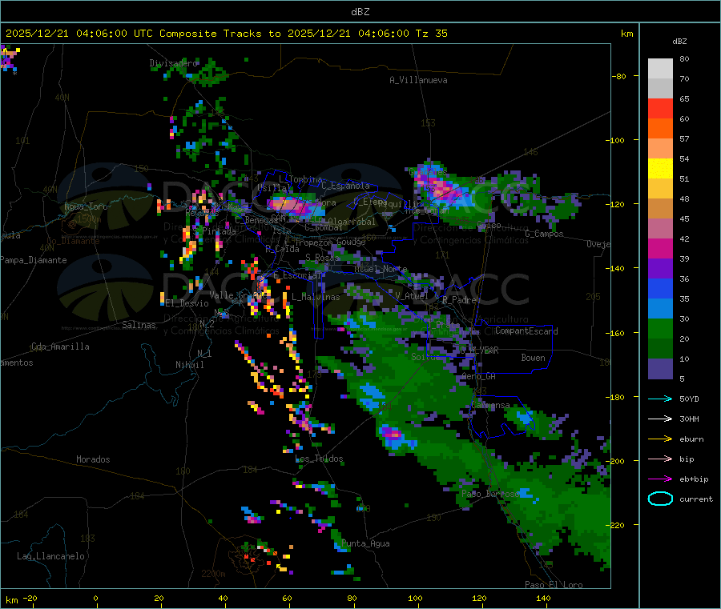The height and width of the screenshot is (609, 721).
Task: Click the pink bip arrow legend icon
Action: [660, 459]
